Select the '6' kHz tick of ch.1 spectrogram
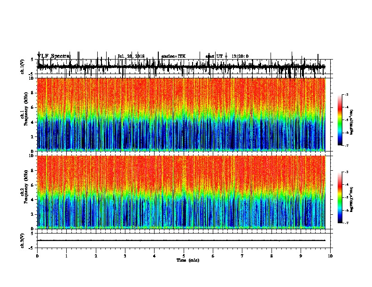The image size is (372, 287). click(32, 107)
